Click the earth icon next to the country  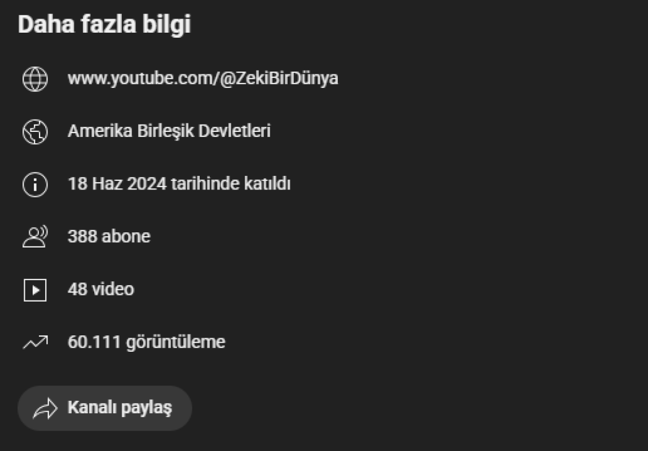point(35,132)
